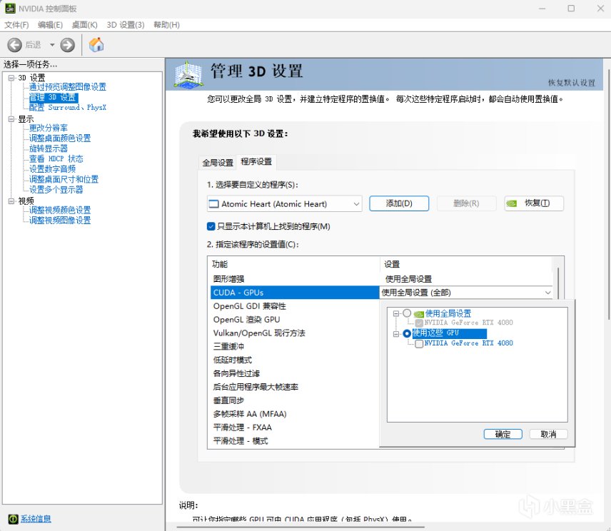
Task: Open 调整桌面颜色设置 task
Action: pyautogui.click(x=60, y=138)
